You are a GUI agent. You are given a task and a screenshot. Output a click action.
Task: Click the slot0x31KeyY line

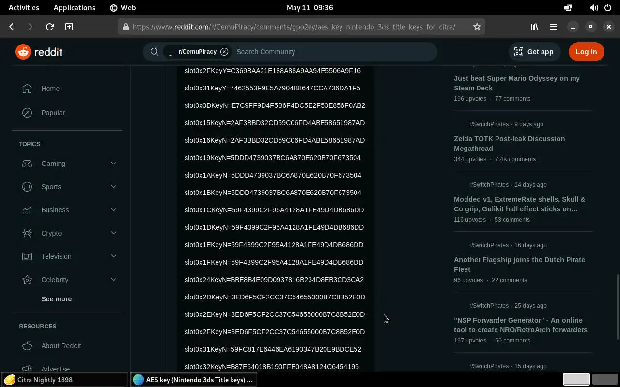pos(272,88)
